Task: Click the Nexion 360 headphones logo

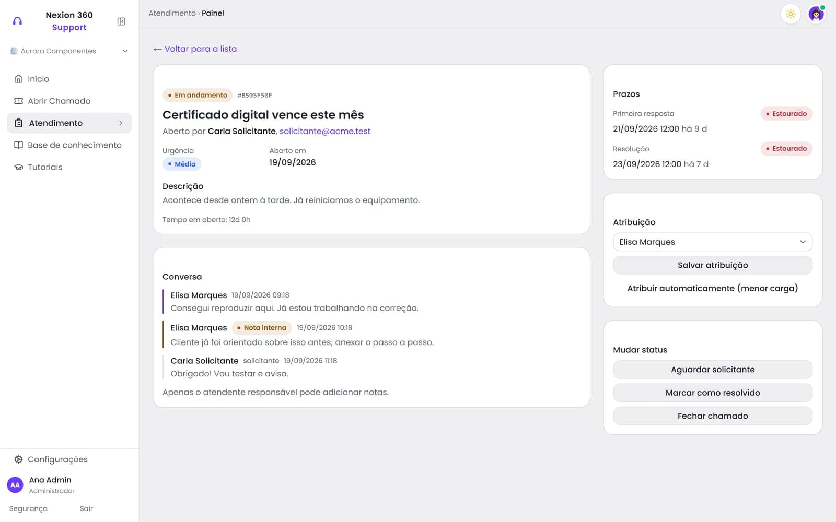Action: pyautogui.click(x=17, y=21)
